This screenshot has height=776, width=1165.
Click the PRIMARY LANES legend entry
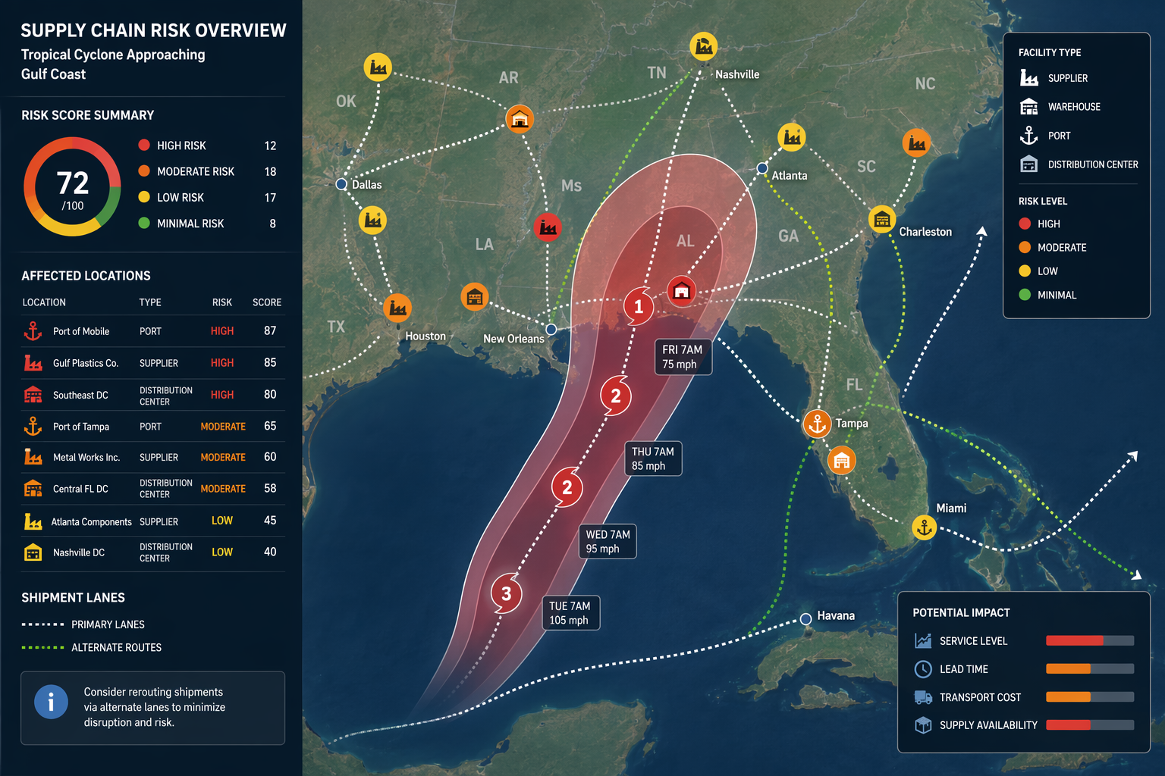83,624
